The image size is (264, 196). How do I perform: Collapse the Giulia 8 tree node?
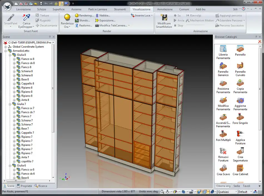(x=10, y=55)
